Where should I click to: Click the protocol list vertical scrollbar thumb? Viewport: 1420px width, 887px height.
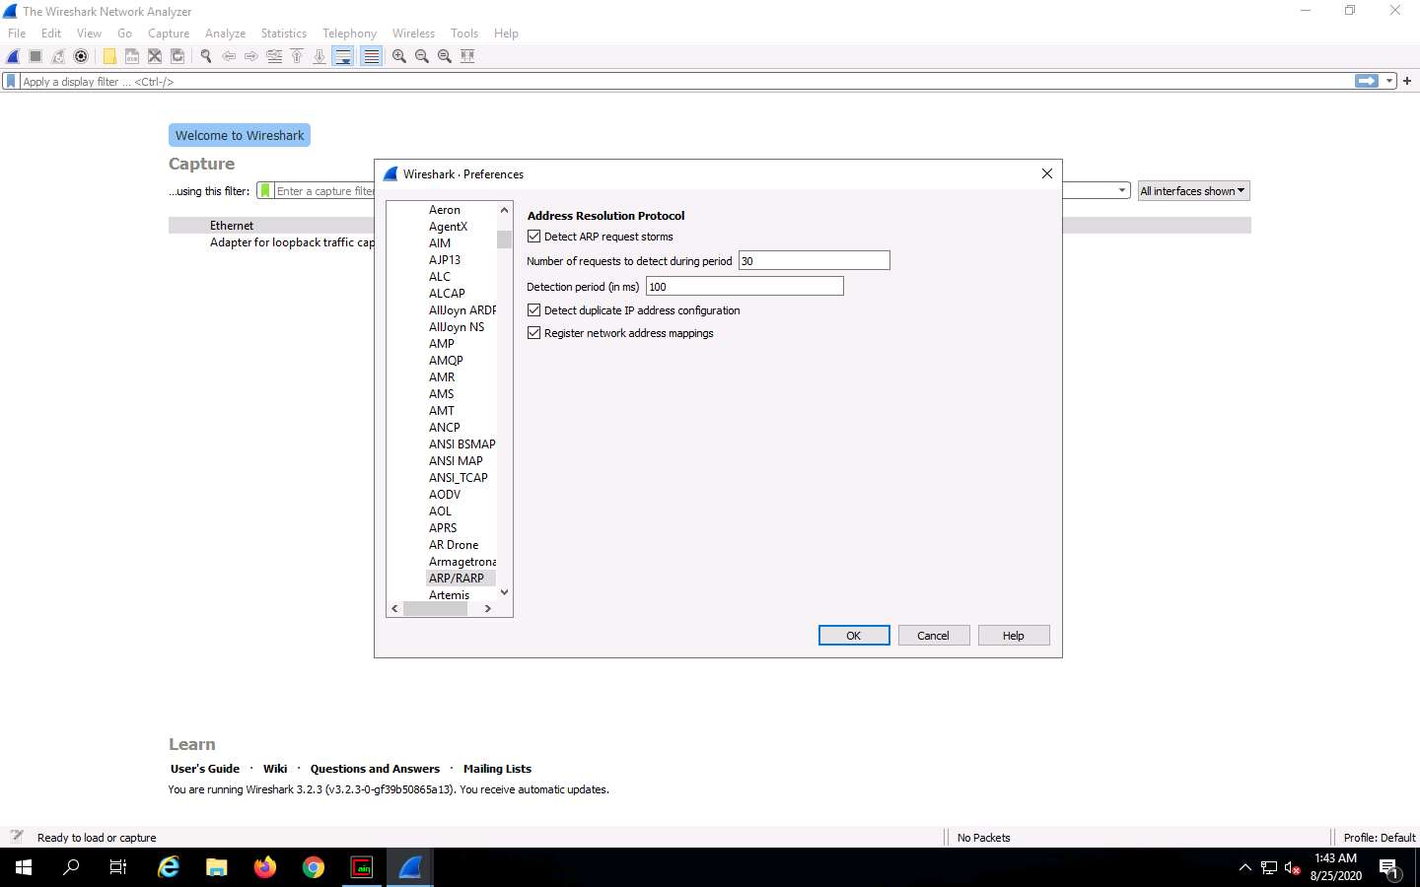coord(505,239)
